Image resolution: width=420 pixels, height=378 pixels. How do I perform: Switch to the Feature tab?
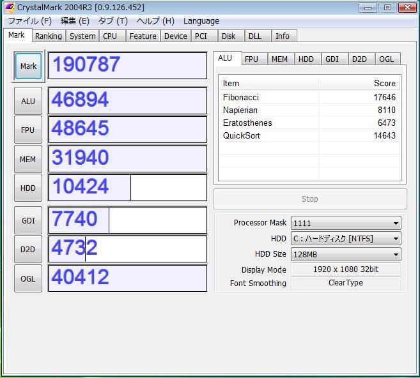143,36
